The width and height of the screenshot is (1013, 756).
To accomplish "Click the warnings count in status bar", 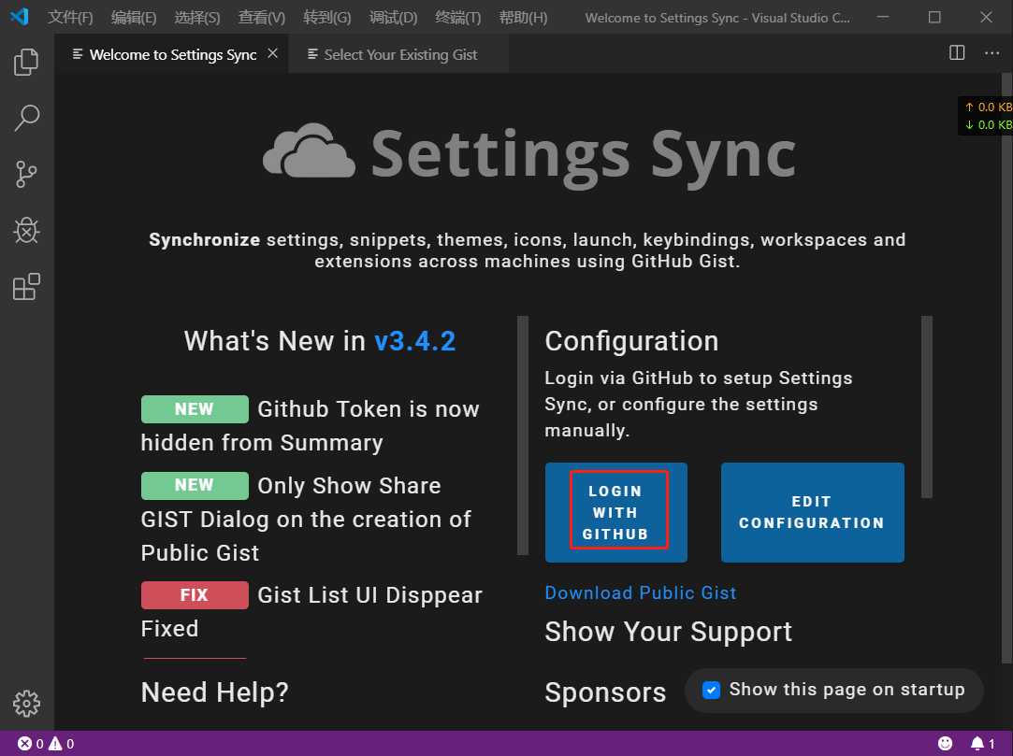I will (x=62, y=744).
